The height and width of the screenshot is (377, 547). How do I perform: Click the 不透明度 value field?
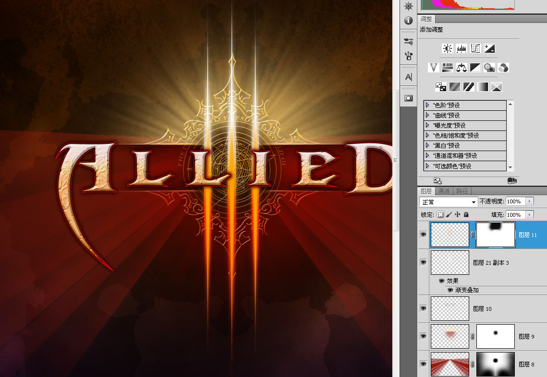coord(516,201)
